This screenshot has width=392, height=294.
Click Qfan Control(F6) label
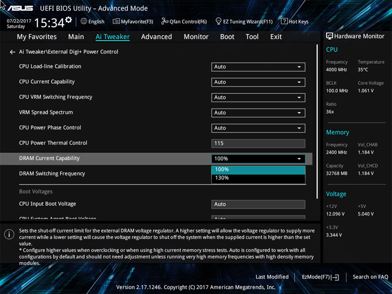tap(188, 22)
